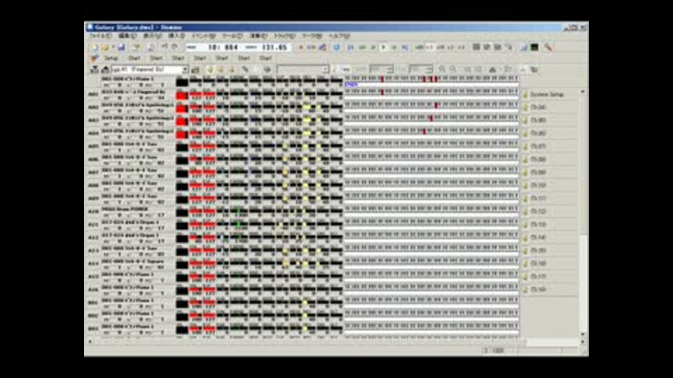The image size is (673, 378).
Task: Click the red indicator square in row A03
Action: pos(182,122)
